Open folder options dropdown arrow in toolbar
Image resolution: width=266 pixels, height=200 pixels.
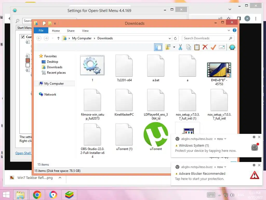(174, 47)
